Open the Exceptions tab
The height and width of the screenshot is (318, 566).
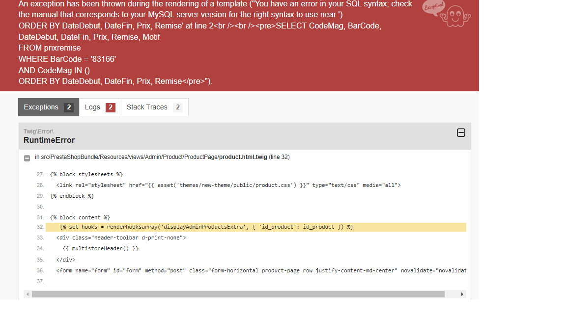[x=48, y=107]
